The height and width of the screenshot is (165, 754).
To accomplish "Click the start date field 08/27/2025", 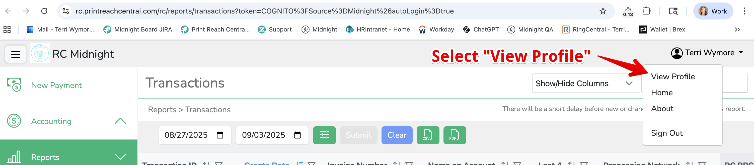I will pyautogui.click(x=195, y=135).
